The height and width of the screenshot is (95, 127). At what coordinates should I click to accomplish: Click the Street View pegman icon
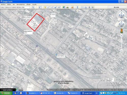[x=121, y=31]
